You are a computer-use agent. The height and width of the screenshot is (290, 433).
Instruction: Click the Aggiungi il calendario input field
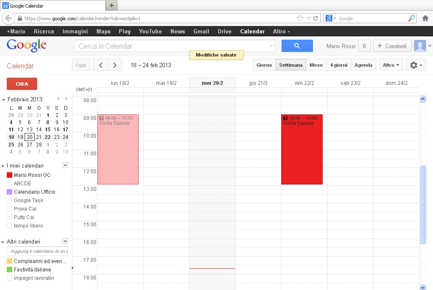37,251
